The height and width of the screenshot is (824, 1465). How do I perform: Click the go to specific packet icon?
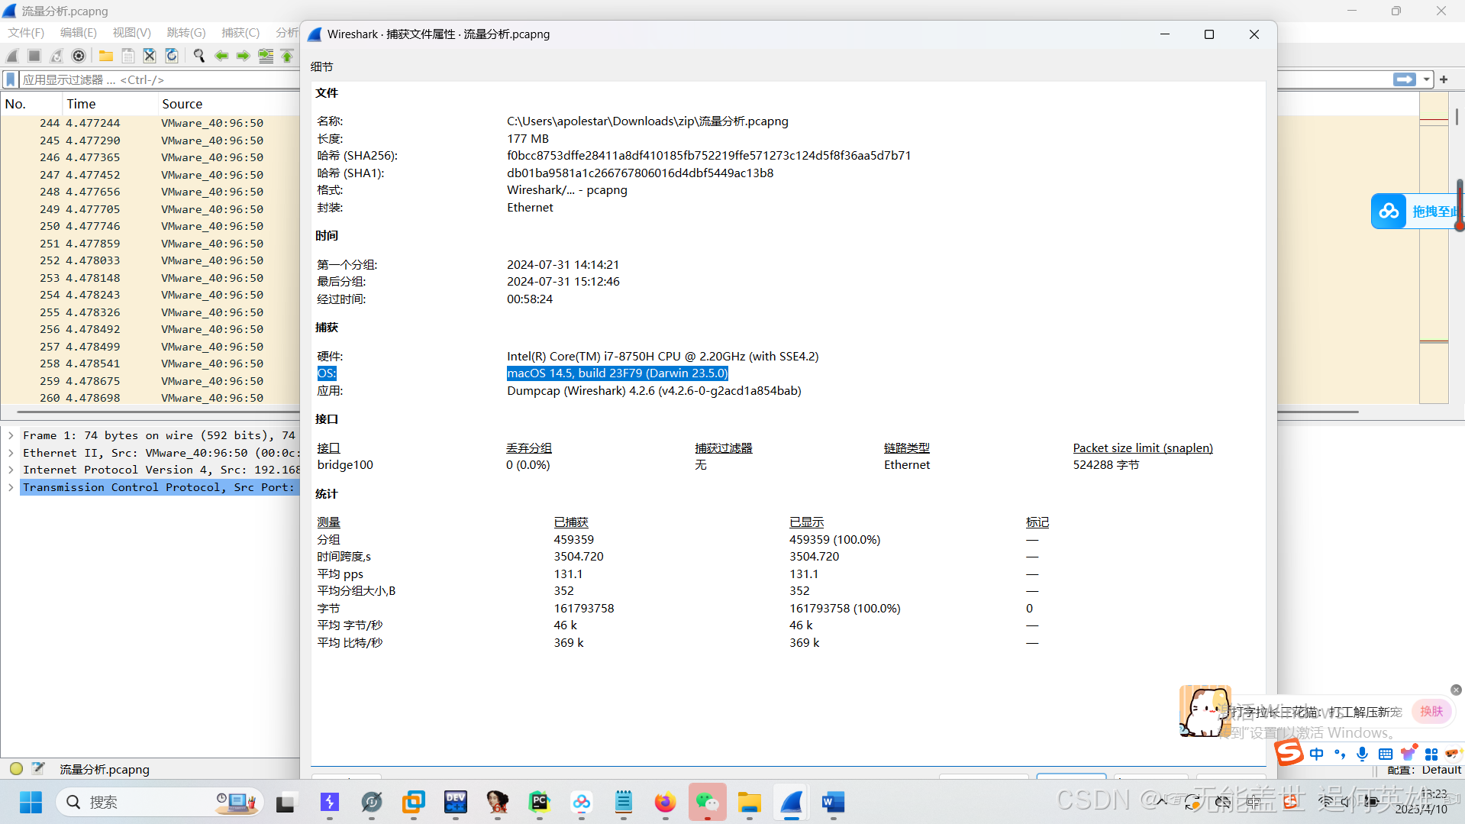coord(266,56)
